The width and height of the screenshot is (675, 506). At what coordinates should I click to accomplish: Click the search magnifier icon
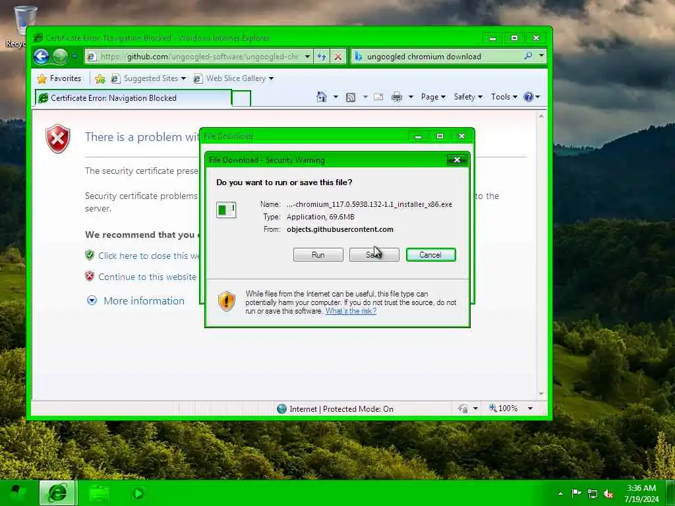528,56
